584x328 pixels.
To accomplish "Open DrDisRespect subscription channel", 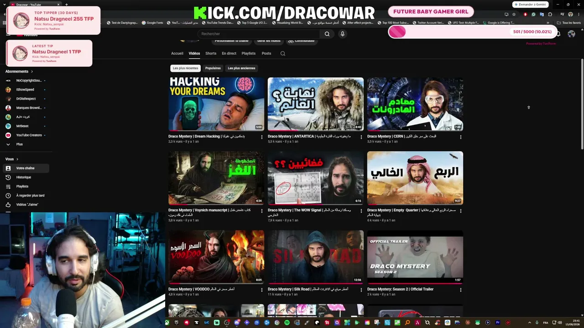I will coord(26,99).
